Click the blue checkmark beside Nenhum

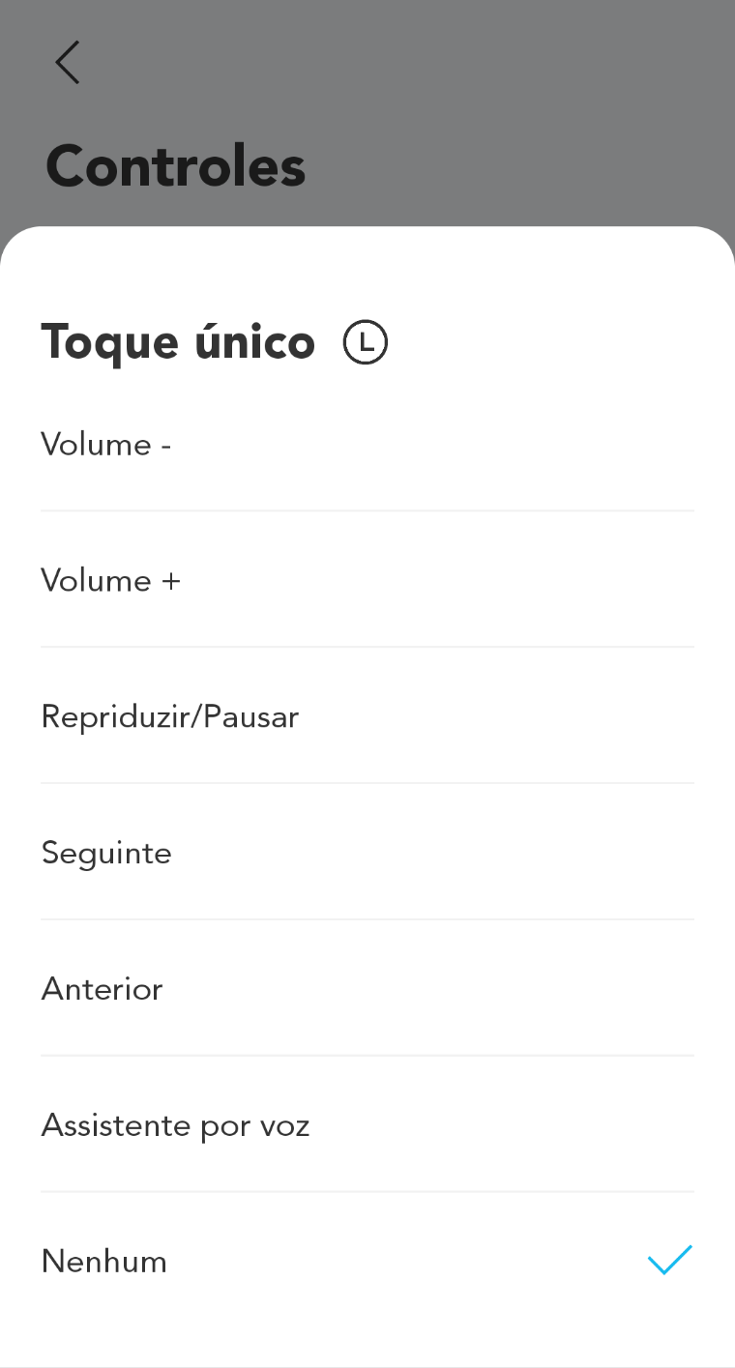click(x=669, y=1261)
